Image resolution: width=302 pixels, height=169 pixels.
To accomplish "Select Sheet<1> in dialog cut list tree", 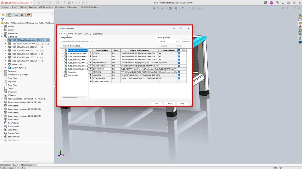I will point(72,72).
